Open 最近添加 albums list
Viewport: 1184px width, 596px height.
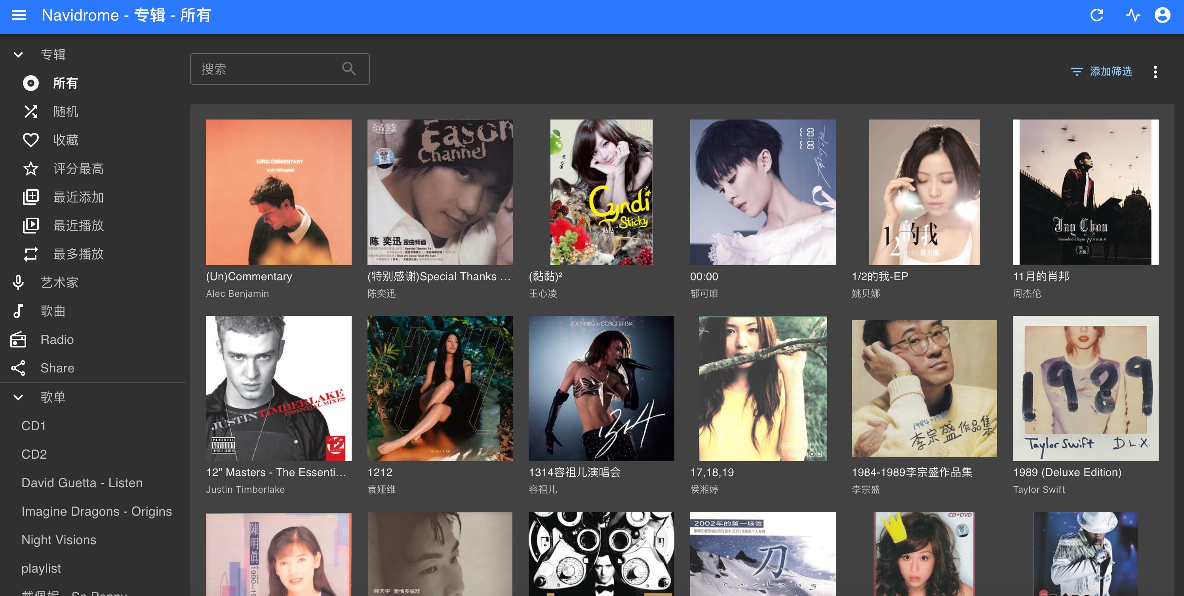tap(78, 197)
